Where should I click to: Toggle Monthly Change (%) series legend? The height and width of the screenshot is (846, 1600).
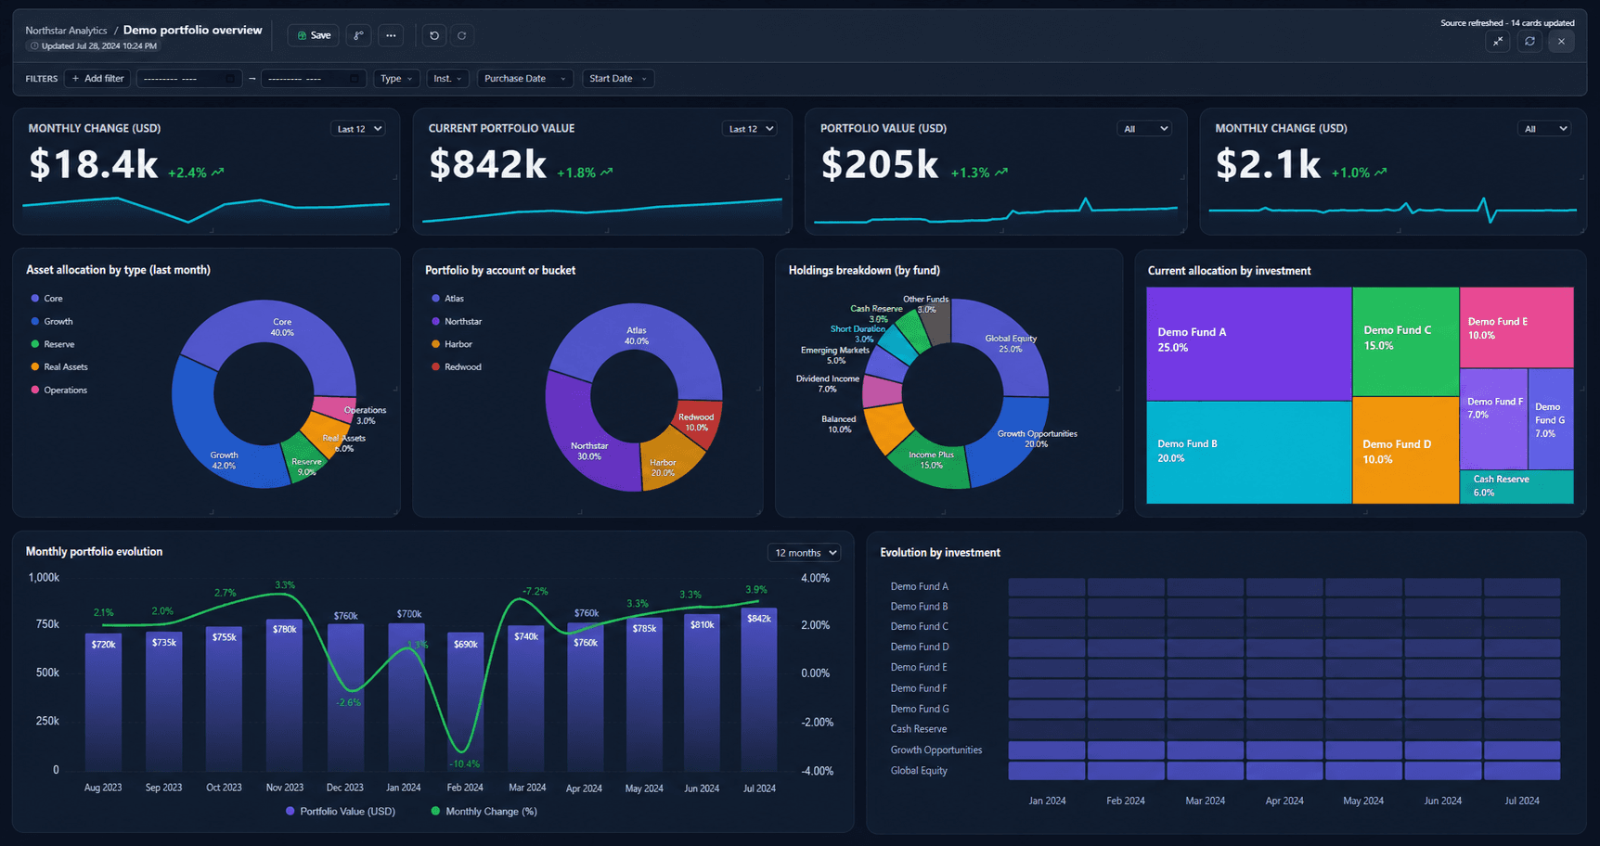484,812
